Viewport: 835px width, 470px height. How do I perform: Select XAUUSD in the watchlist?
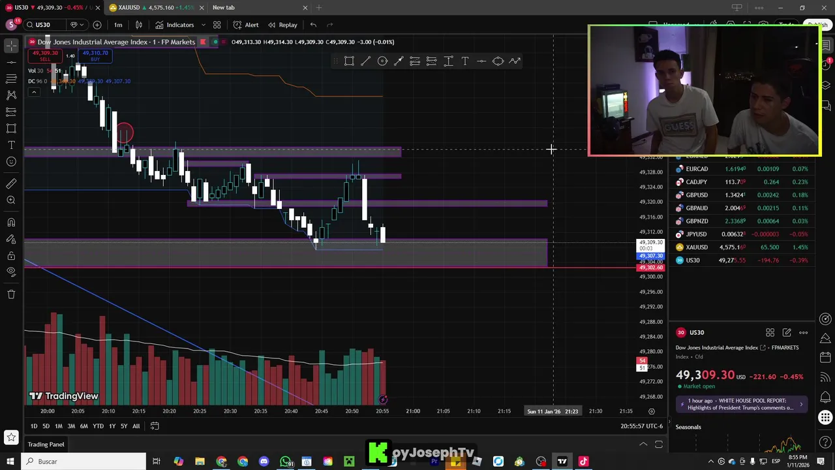click(742, 247)
